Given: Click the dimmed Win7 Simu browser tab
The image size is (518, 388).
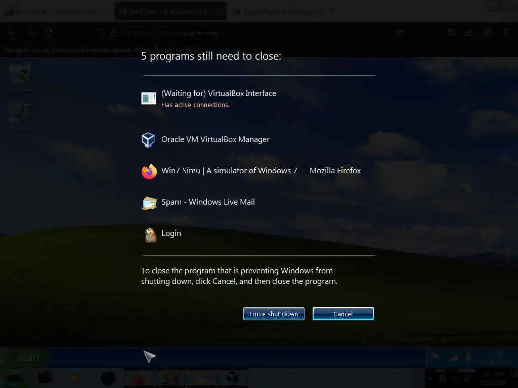Looking at the screenshot, I should [170, 11].
